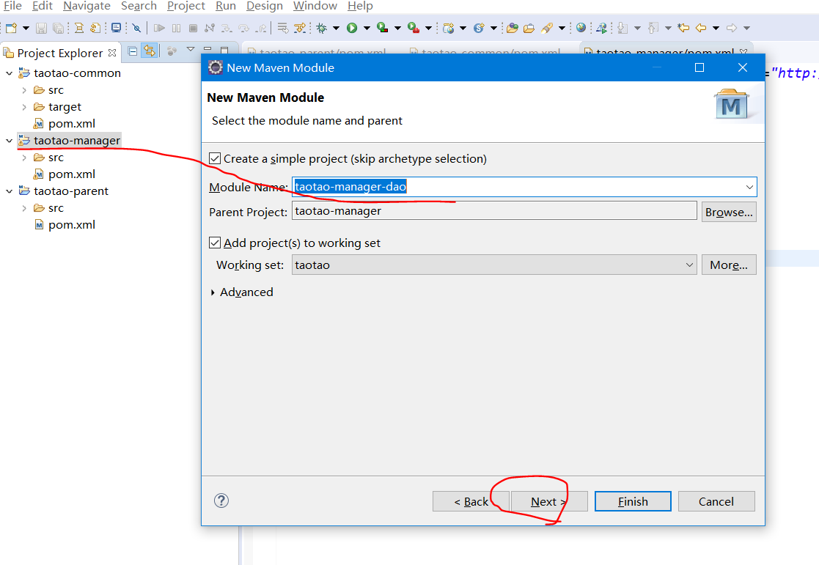This screenshot has height=565, width=819.
Task: Click the Save toolbar icon
Action: click(x=41, y=28)
